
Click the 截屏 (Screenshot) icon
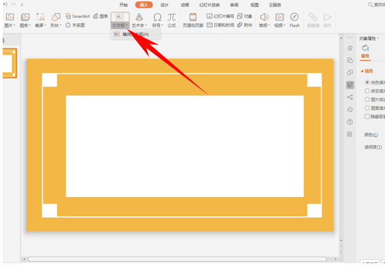point(40,17)
